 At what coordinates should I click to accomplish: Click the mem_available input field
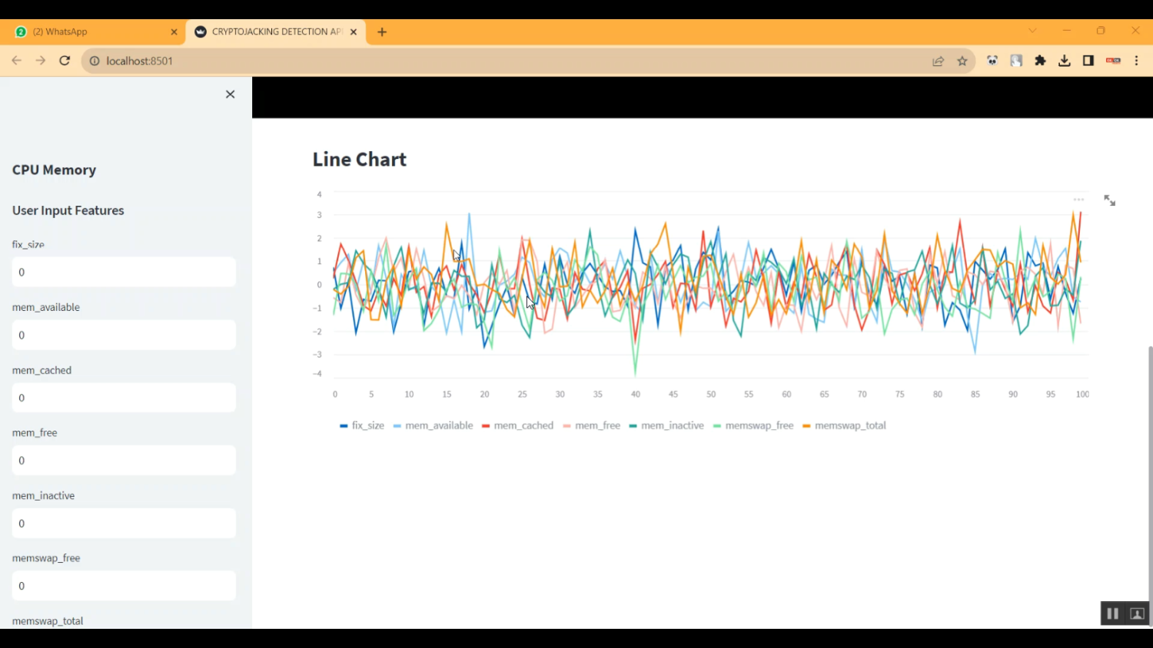124,335
